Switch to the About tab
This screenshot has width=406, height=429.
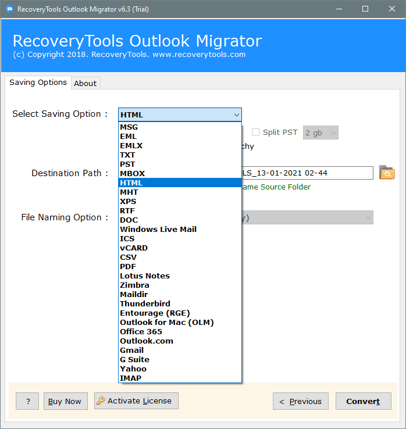point(86,83)
